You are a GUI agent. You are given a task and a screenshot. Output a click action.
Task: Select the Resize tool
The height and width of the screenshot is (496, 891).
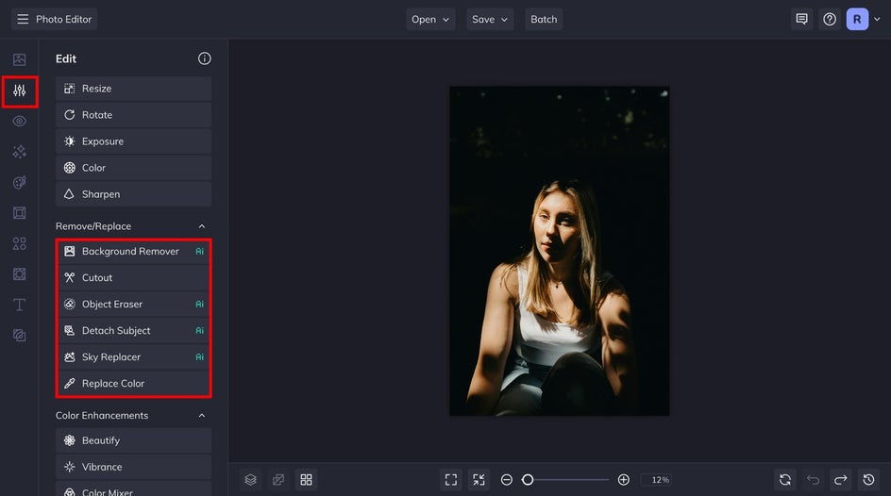[x=133, y=89]
